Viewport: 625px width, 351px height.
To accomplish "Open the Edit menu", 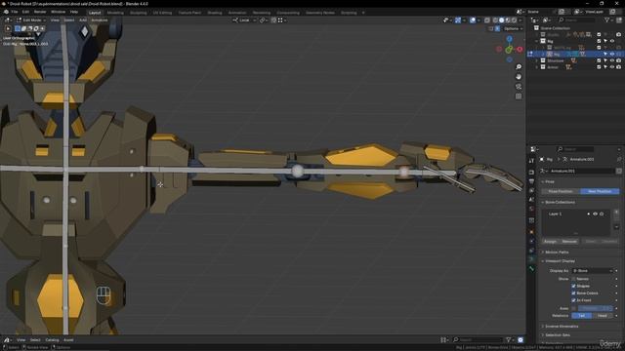I will [x=26, y=12].
